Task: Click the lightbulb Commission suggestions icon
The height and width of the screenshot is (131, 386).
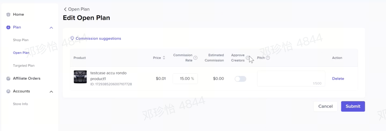Action: coord(72,38)
